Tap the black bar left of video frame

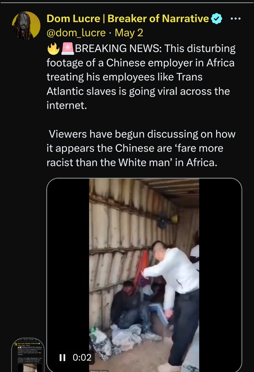coord(68,267)
